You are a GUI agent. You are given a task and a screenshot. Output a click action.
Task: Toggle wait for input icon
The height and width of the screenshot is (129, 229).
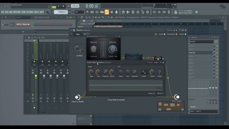[x=92, y=12]
